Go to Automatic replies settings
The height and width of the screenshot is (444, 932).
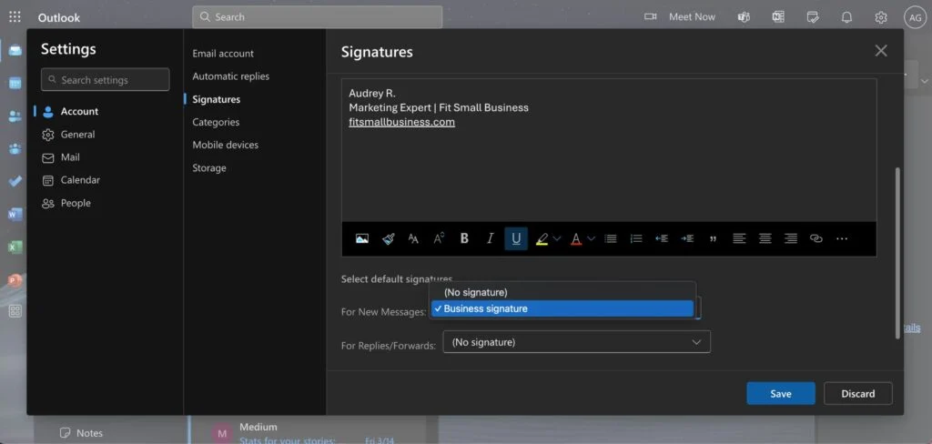pyautogui.click(x=230, y=76)
